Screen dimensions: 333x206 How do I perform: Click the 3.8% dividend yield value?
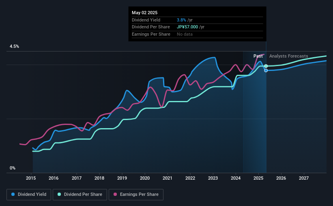pyautogui.click(x=181, y=20)
